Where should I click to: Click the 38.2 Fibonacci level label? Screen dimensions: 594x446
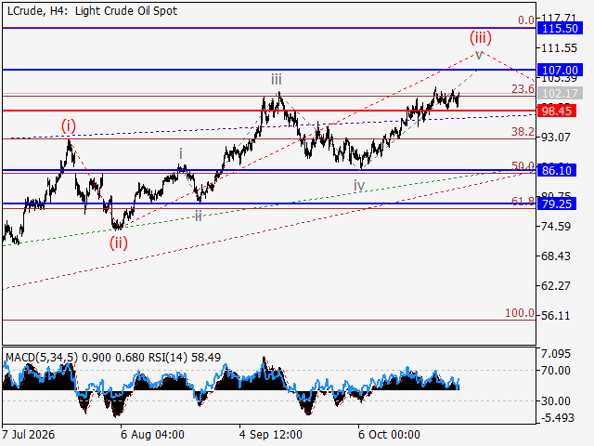point(523,132)
